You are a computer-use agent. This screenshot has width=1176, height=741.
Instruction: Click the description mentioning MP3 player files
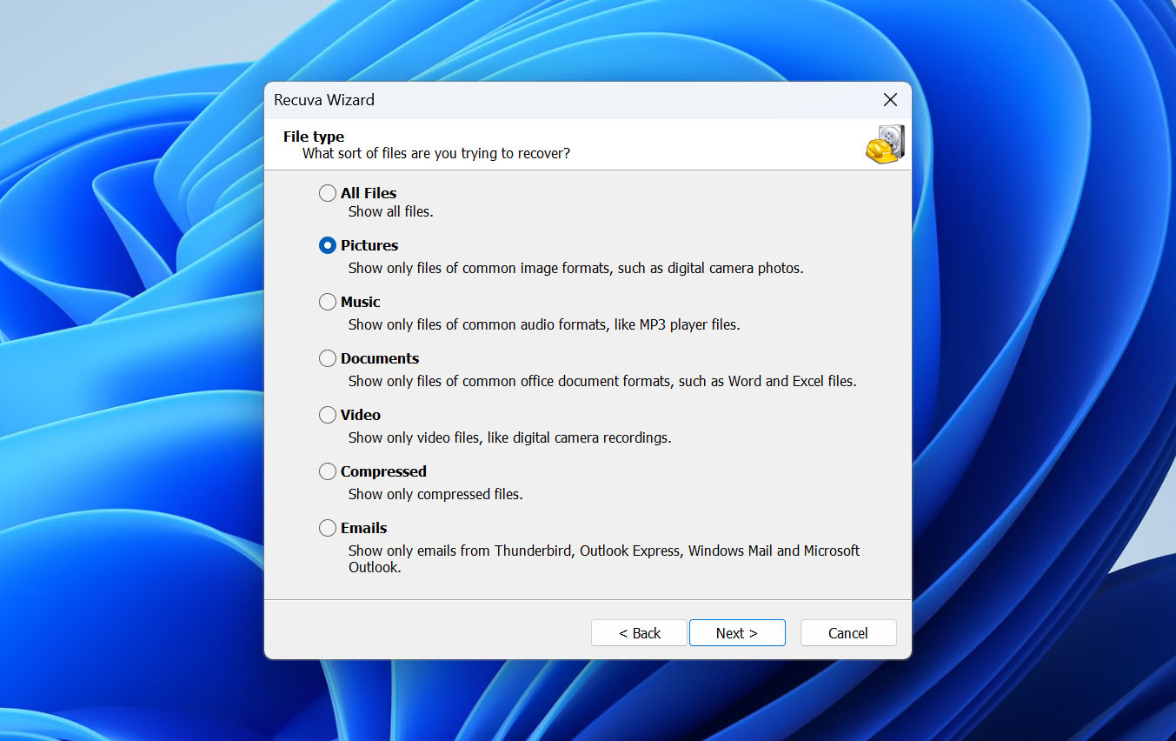pos(544,324)
